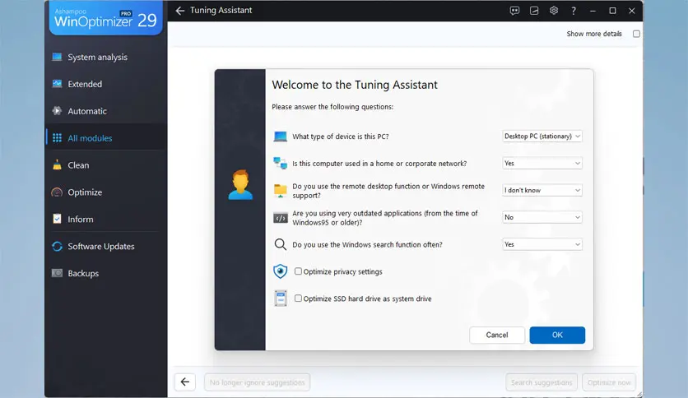The width and height of the screenshot is (688, 398).
Task: Open the feedback chat icon in title bar
Action: 514,11
